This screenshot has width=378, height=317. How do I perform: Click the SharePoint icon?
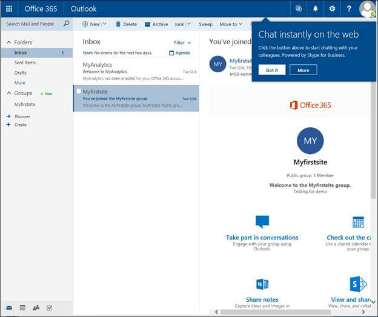[x=358, y=284]
